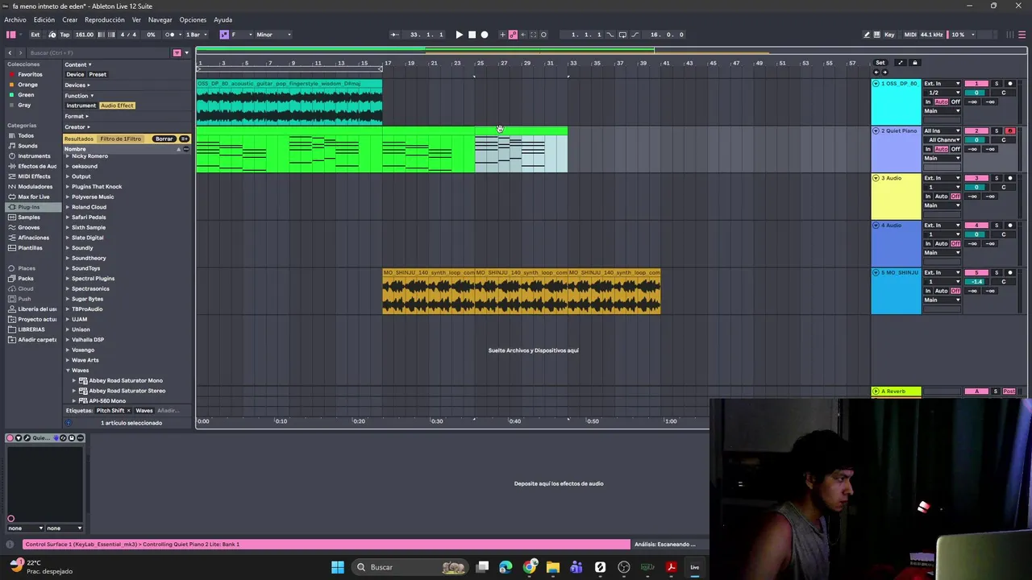Click the Quiet Piano device wrench icon
Image resolution: width=1032 pixels, height=580 pixels.
pyautogui.click(x=27, y=438)
